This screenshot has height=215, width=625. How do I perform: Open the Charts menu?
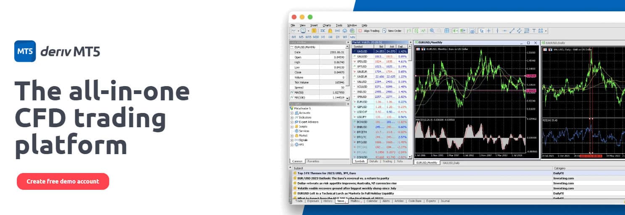coord(326,25)
